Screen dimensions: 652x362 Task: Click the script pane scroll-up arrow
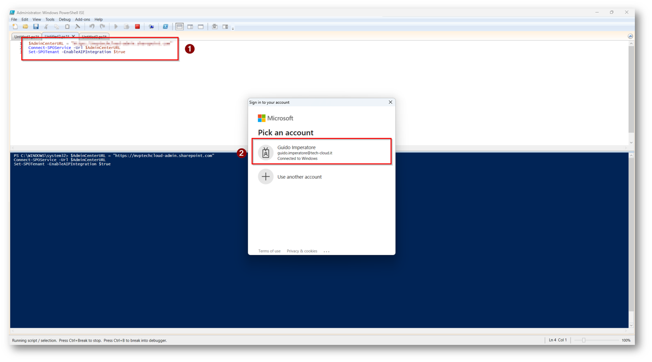(631, 43)
